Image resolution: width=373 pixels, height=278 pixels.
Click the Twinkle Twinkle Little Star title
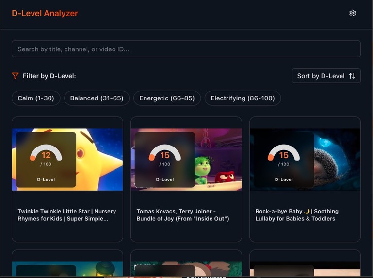67,215
